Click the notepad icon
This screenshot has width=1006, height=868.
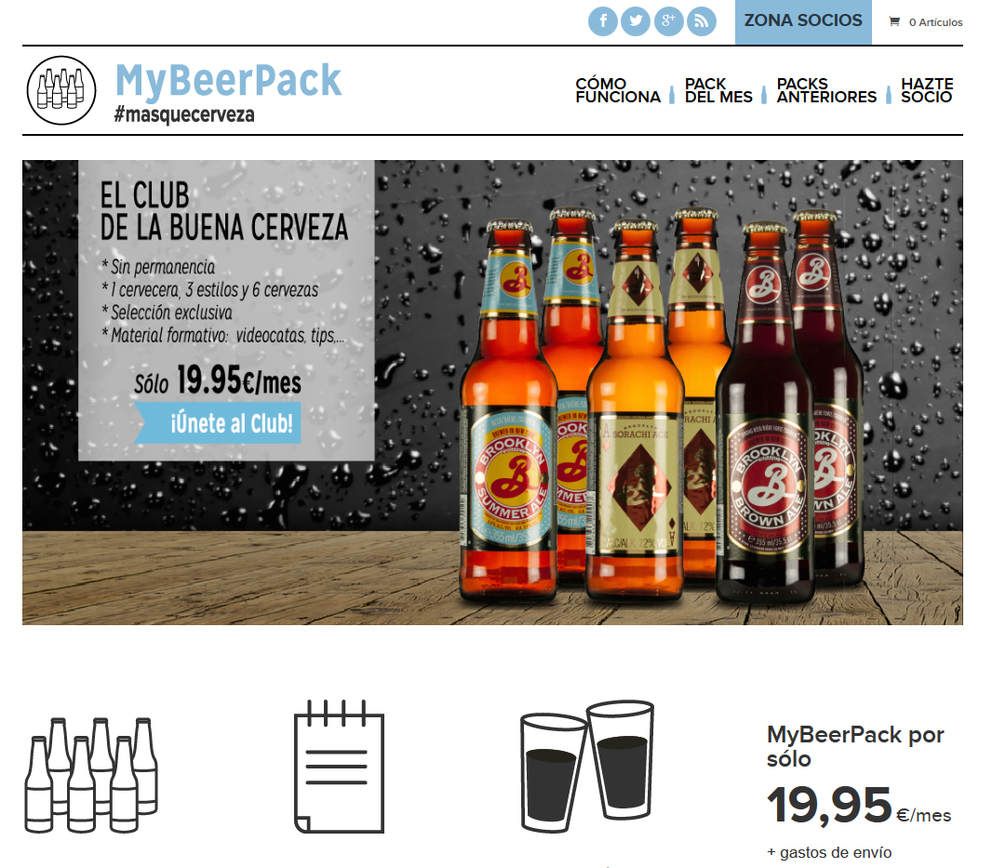(339, 767)
